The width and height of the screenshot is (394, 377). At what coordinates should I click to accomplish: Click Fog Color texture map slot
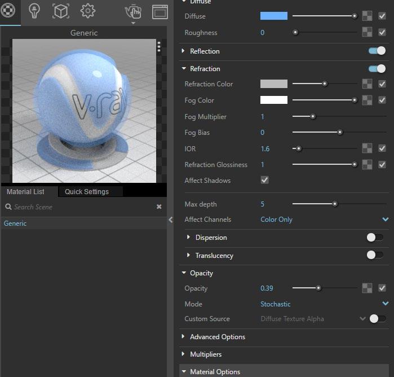pyautogui.click(x=367, y=100)
